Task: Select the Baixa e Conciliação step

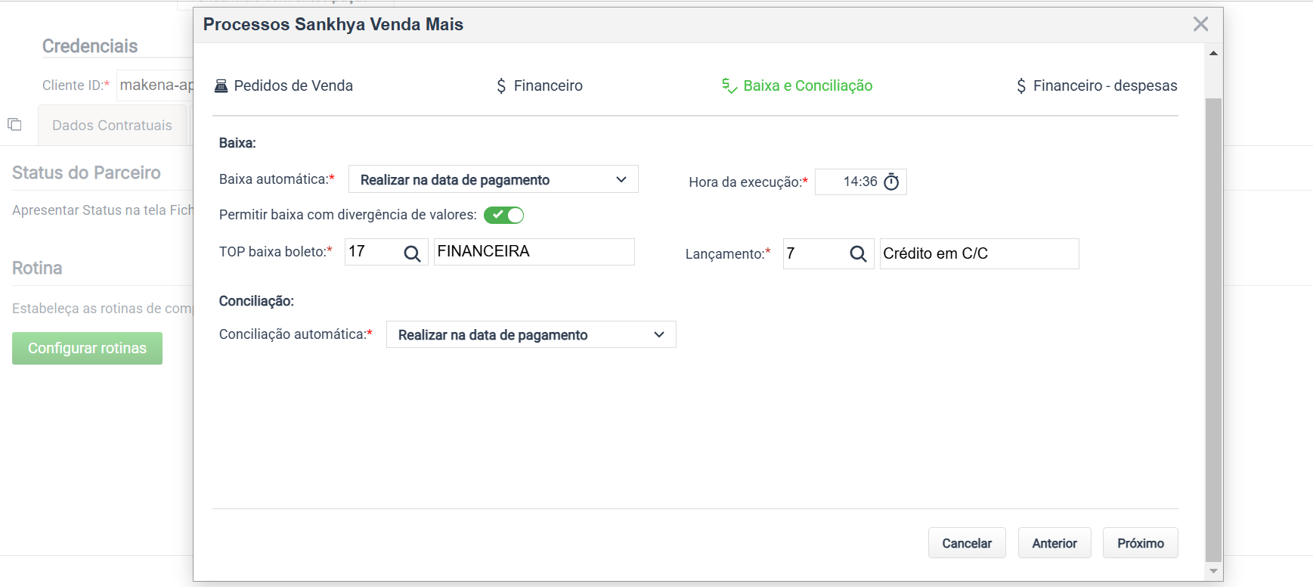Action: [797, 86]
